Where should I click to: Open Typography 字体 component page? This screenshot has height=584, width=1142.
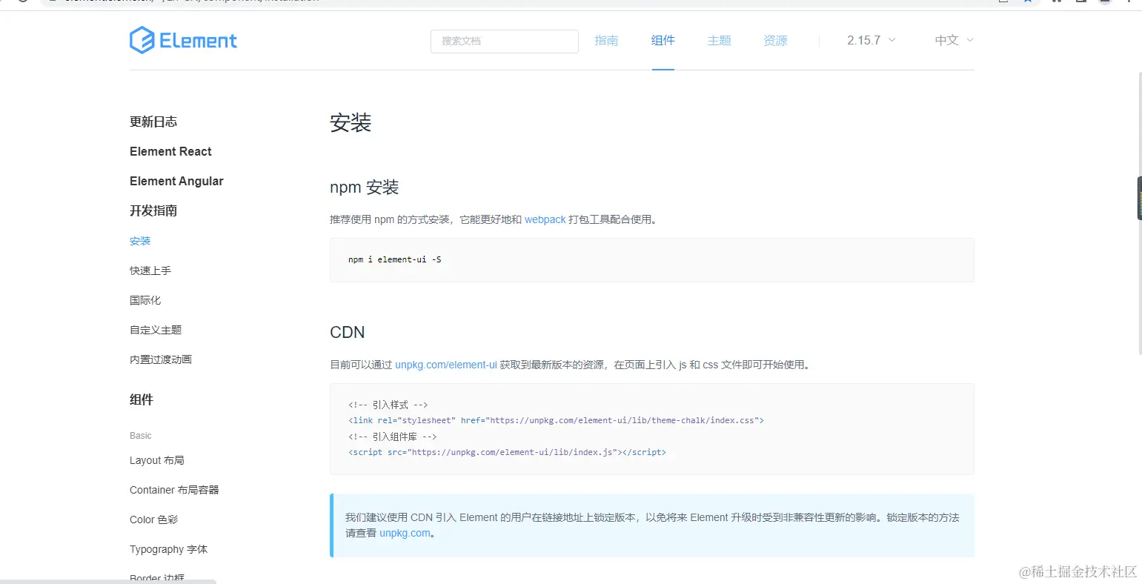click(x=169, y=549)
